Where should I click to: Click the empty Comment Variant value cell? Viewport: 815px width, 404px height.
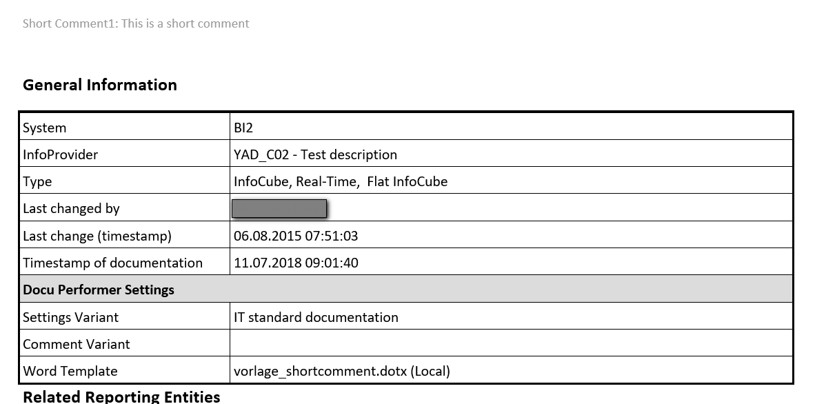pos(510,344)
